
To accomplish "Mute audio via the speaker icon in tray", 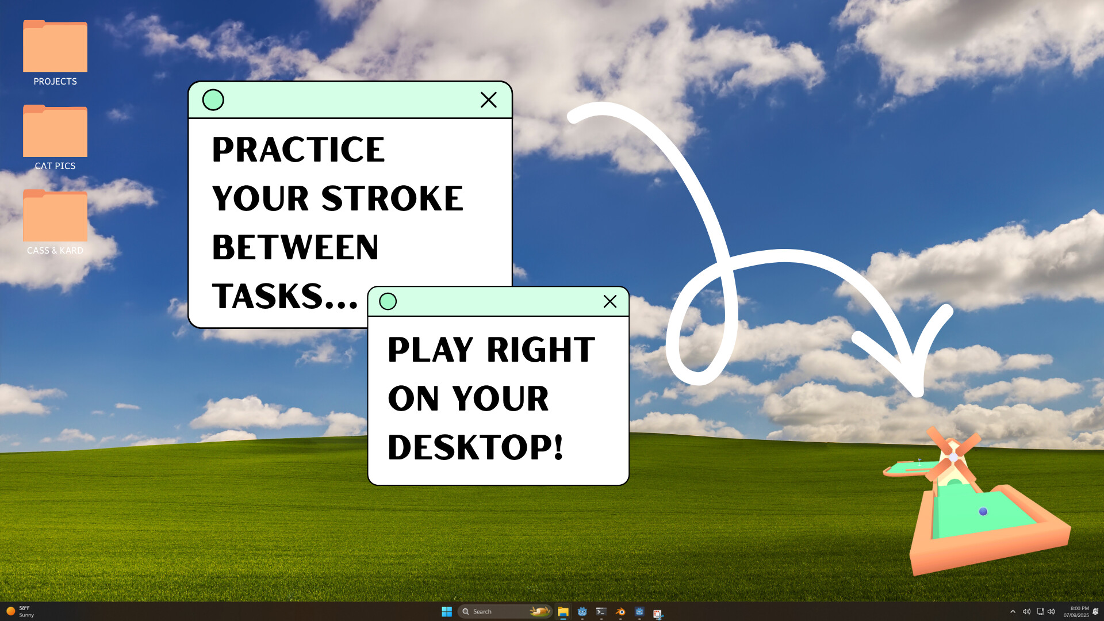I will pos(1027,611).
